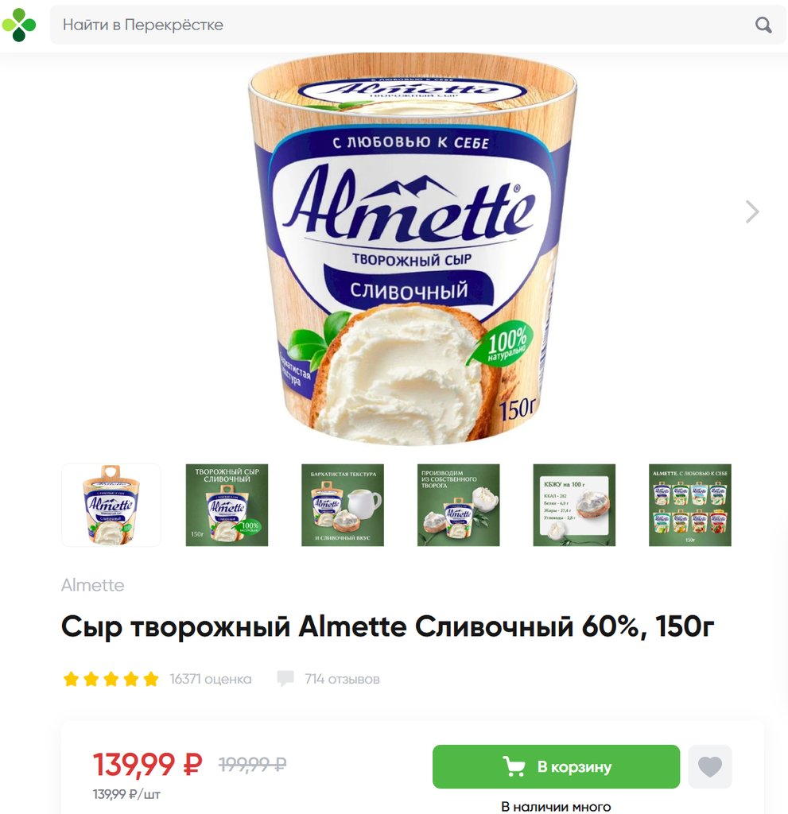The image size is (788, 814).
Task: Open 'Творожный сыр сливочный' green thumbnail
Action: pyautogui.click(x=227, y=505)
